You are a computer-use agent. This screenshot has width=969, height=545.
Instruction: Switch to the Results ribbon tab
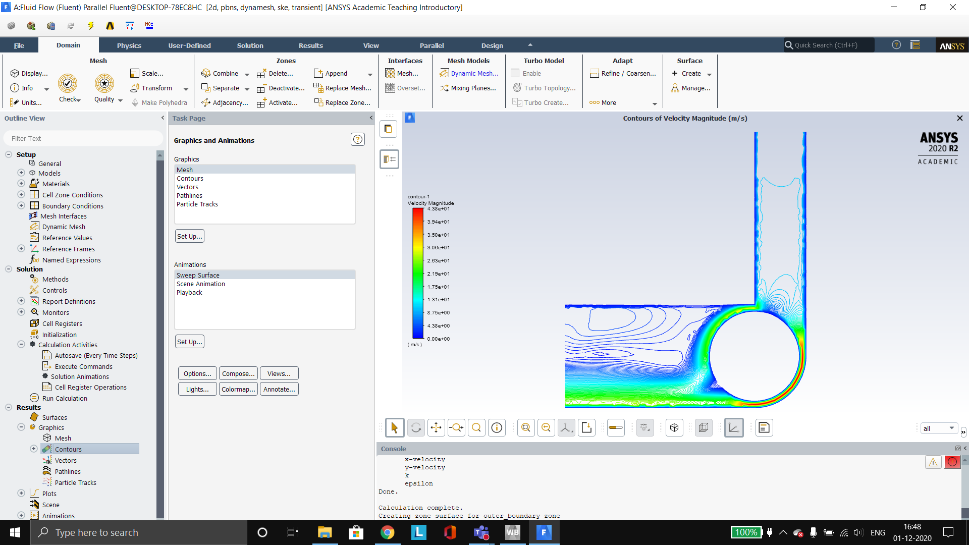click(311, 45)
